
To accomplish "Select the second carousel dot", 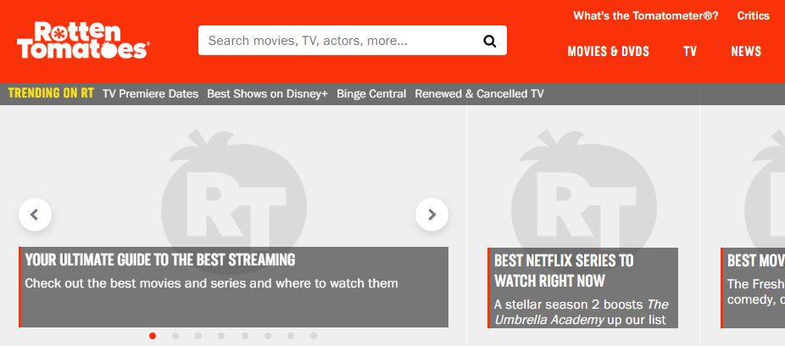I will coord(175,336).
